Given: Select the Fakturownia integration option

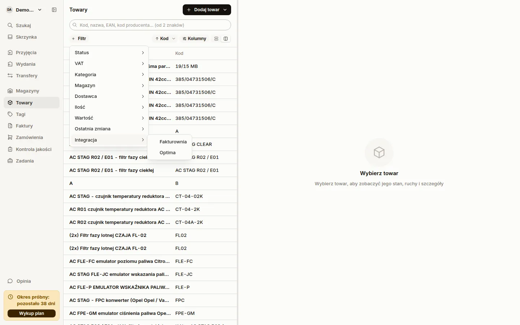Looking at the screenshot, I should [169, 142].
